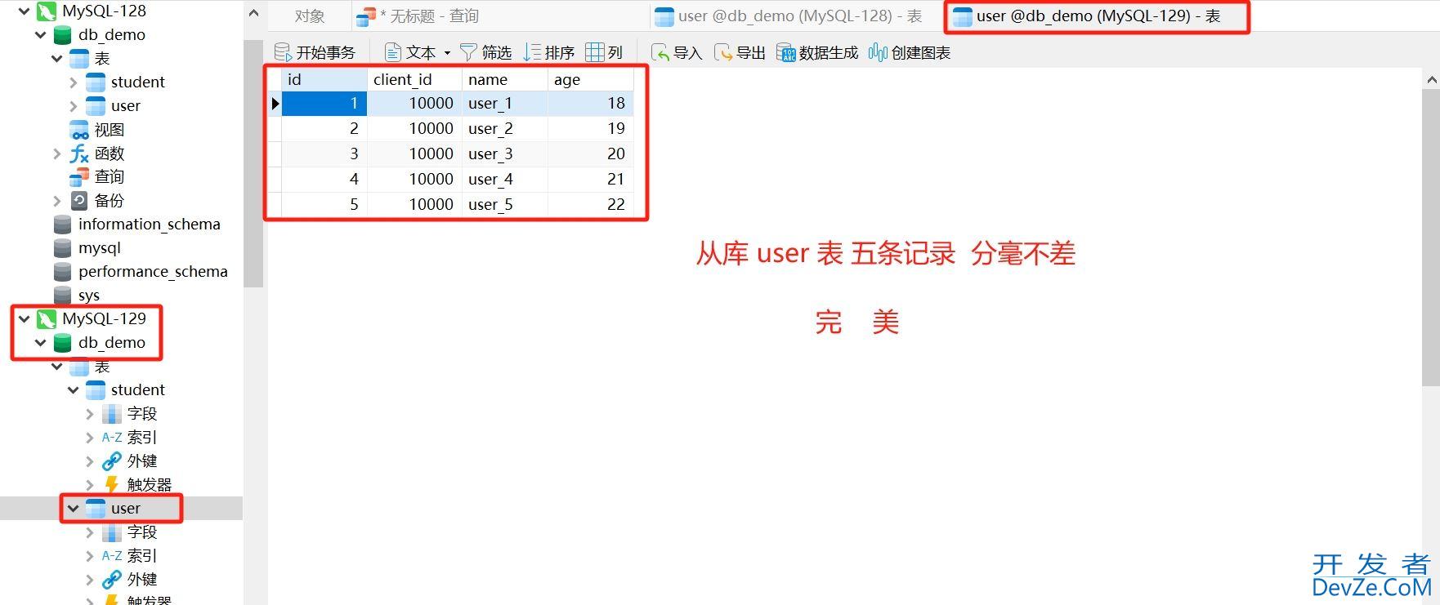Click the age cell with value 22
Viewport: 1440px width, 605px height.
pos(590,205)
